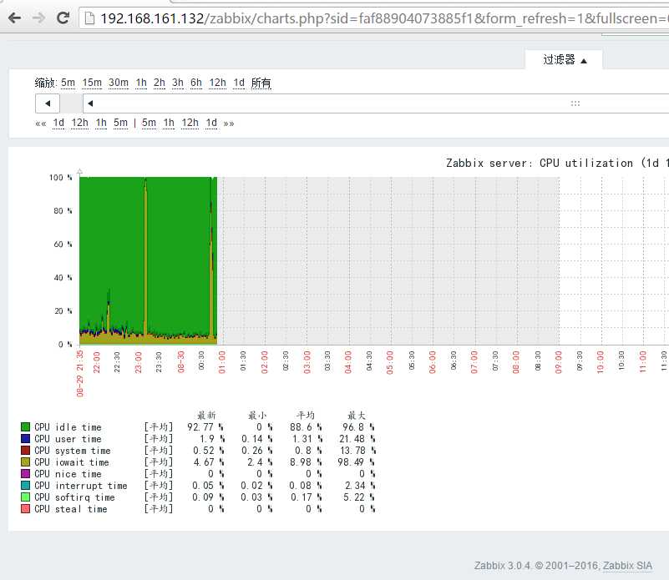
Task: Move time period forward 12h
Action: pos(190,124)
